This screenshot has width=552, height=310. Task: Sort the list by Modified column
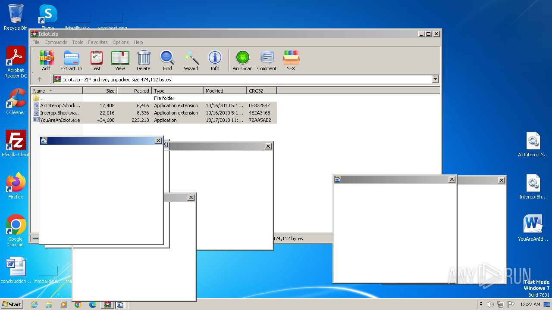click(225, 91)
